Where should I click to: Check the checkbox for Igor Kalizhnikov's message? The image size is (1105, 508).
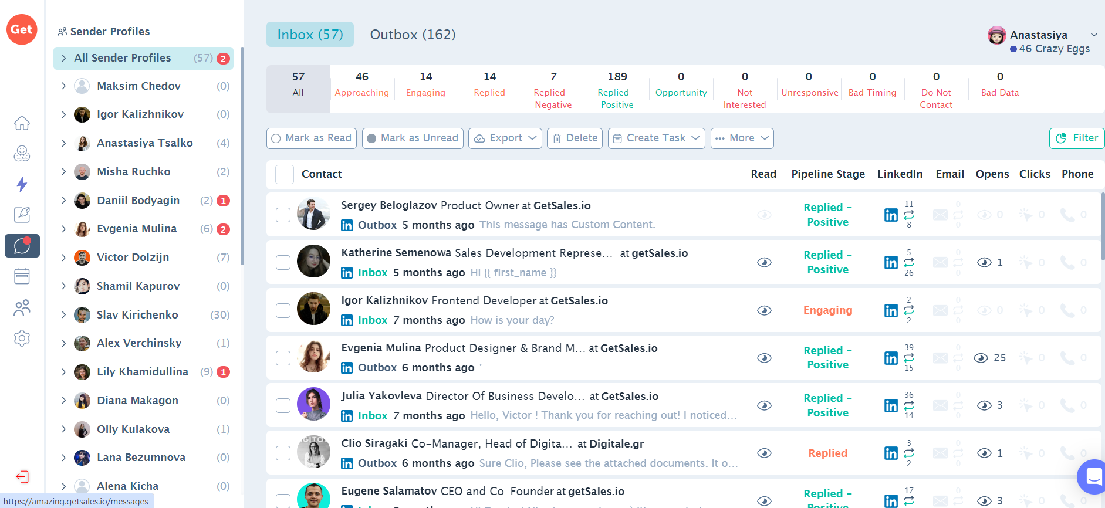283,310
